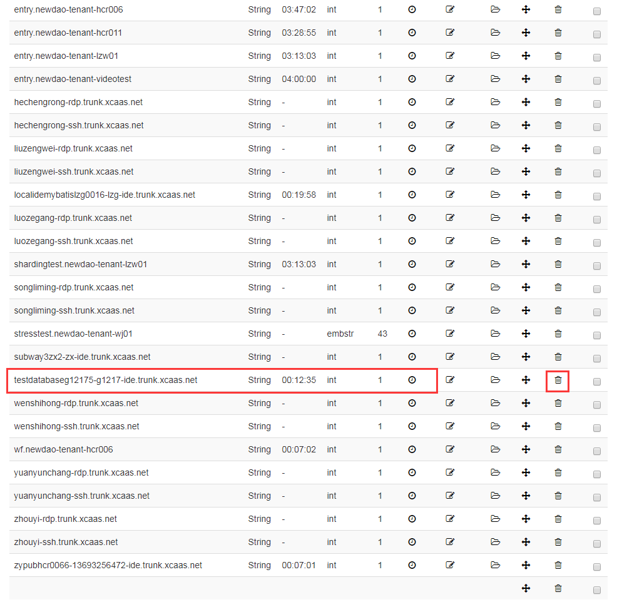Check the box for luozegang-rdp.trunk.xcaas.net
The image size is (617, 602).
pos(596,220)
